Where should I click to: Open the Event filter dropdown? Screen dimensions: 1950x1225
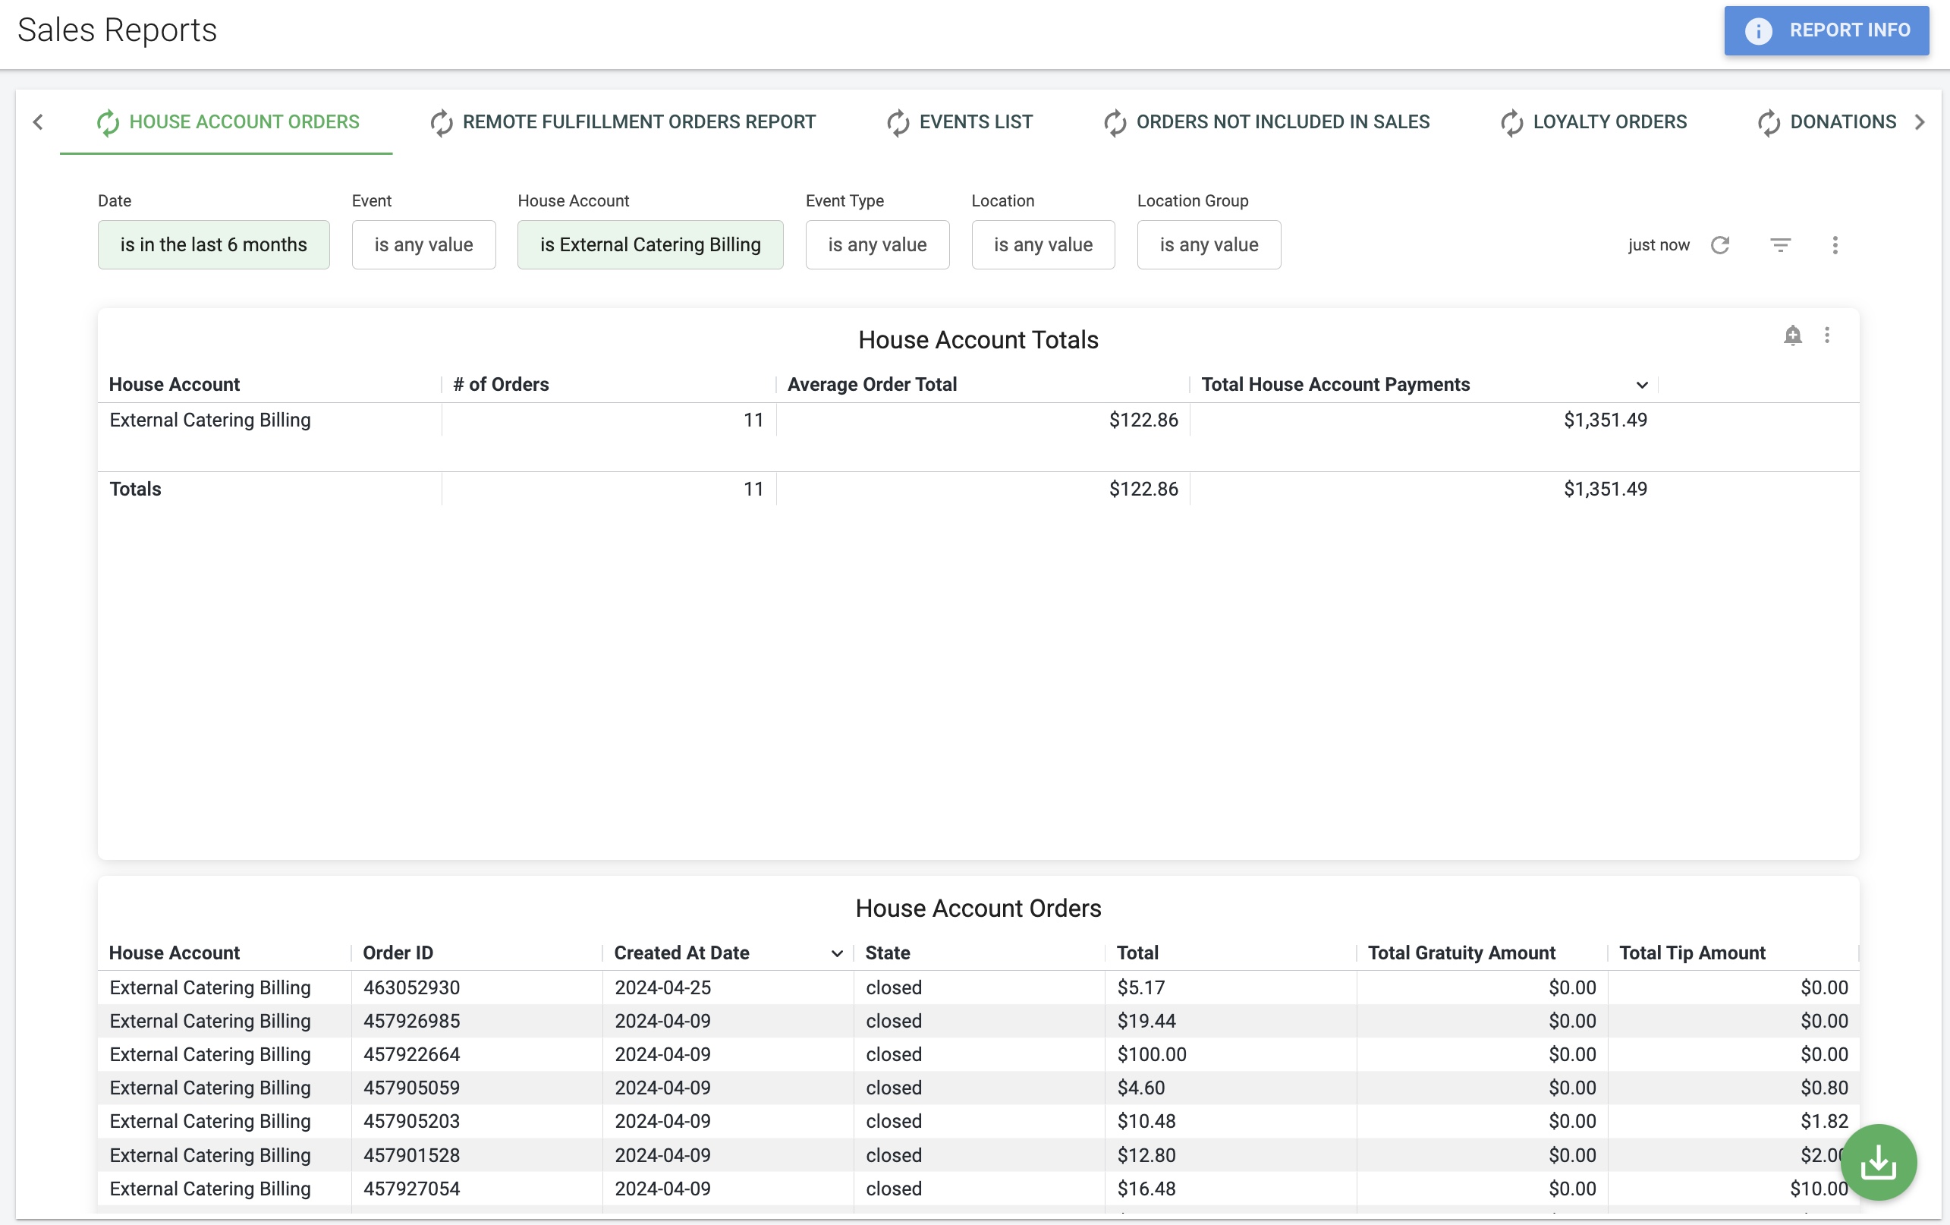point(423,244)
